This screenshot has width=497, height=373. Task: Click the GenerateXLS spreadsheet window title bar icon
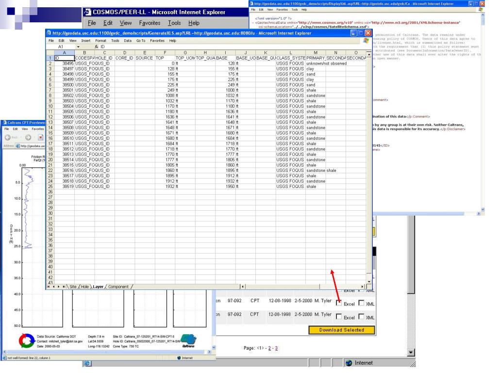pos(49,33)
